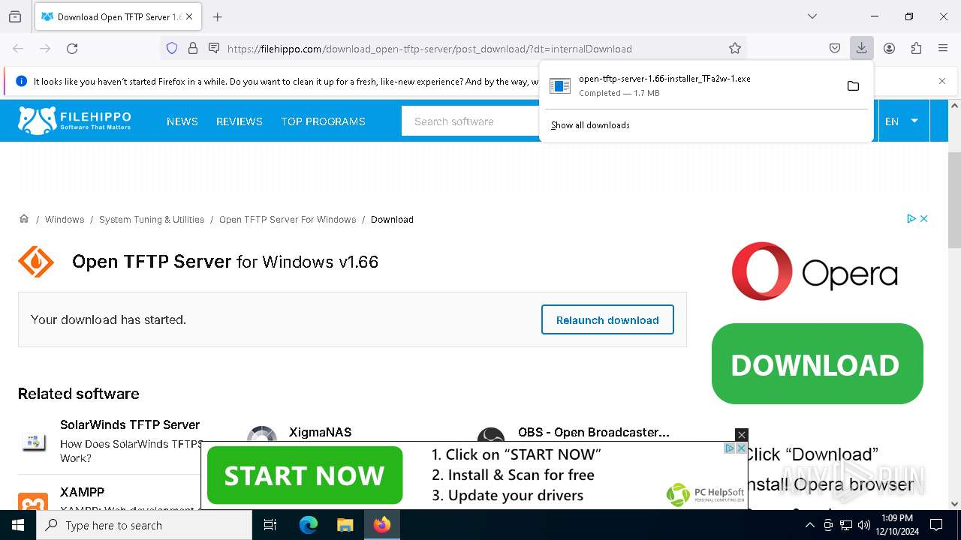Show downloaded file in folder icon
Viewport: 961px width, 540px height.
click(x=853, y=86)
